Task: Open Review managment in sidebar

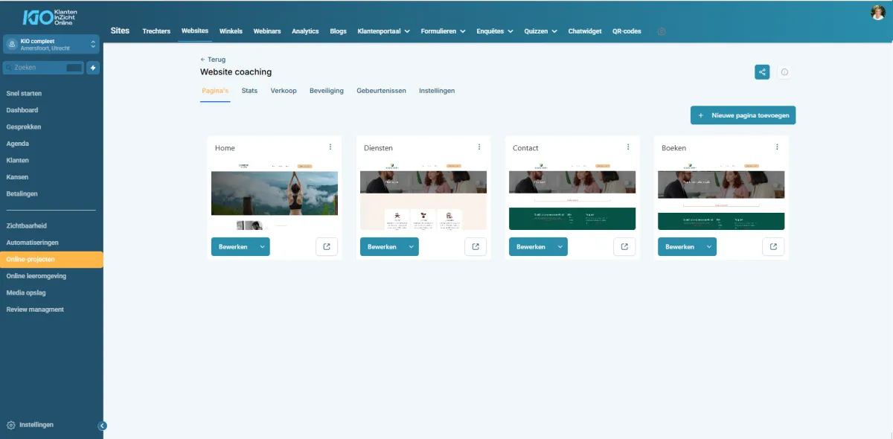Action: [x=35, y=310]
